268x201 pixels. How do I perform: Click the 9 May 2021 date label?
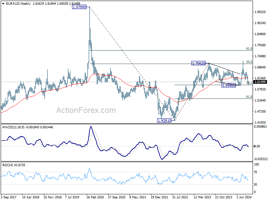138,197
